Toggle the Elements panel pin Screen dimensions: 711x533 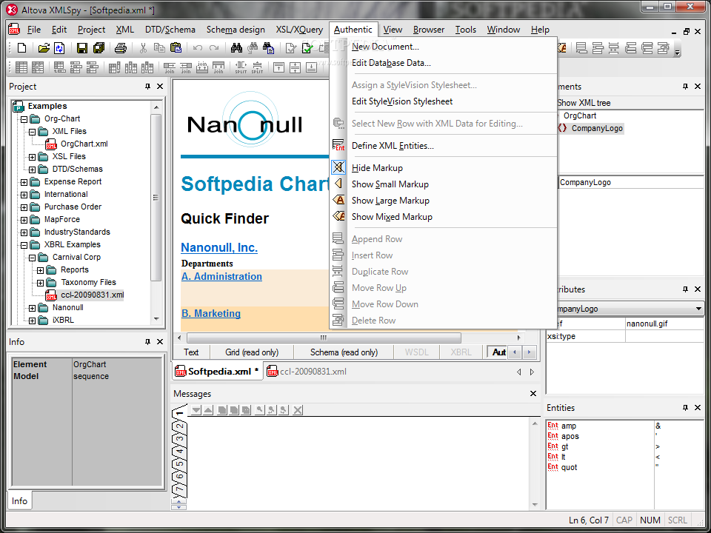tap(685, 86)
